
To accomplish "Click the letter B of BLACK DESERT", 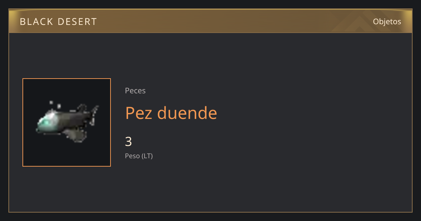I will click(x=22, y=22).
